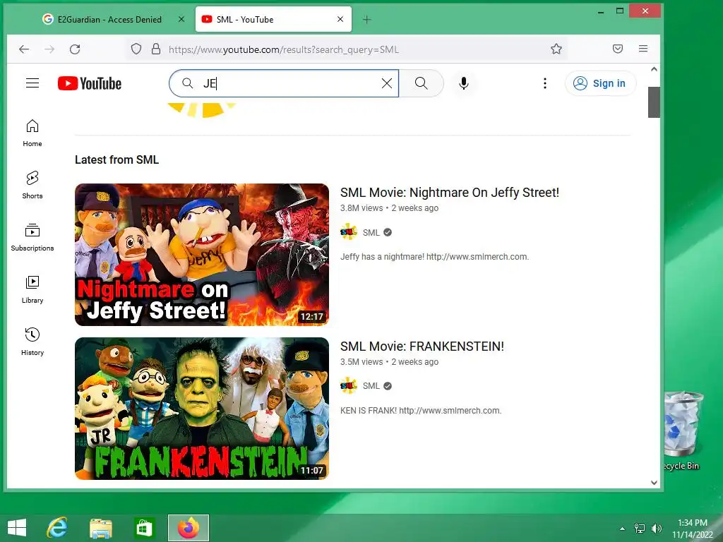Clear the search box with the X
Image resolution: width=723 pixels, height=542 pixels.
pyautogui.click(x=387, y=83)
